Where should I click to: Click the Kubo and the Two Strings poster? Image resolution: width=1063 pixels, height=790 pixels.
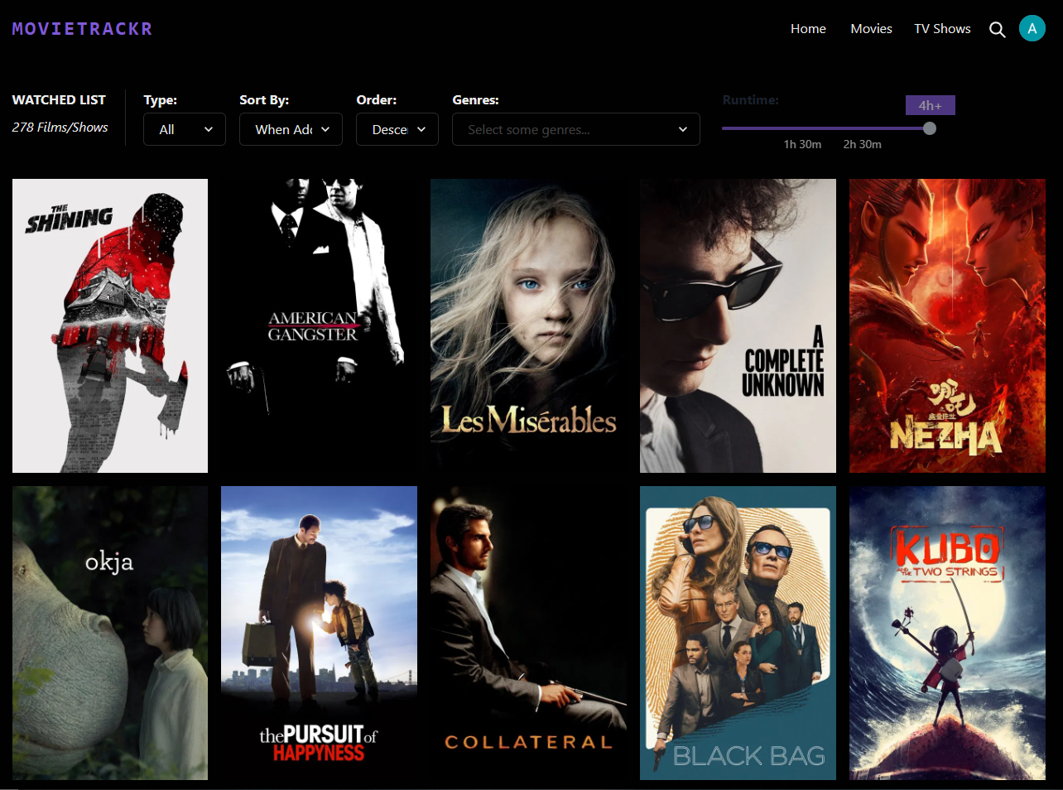[x=947, y=633]
